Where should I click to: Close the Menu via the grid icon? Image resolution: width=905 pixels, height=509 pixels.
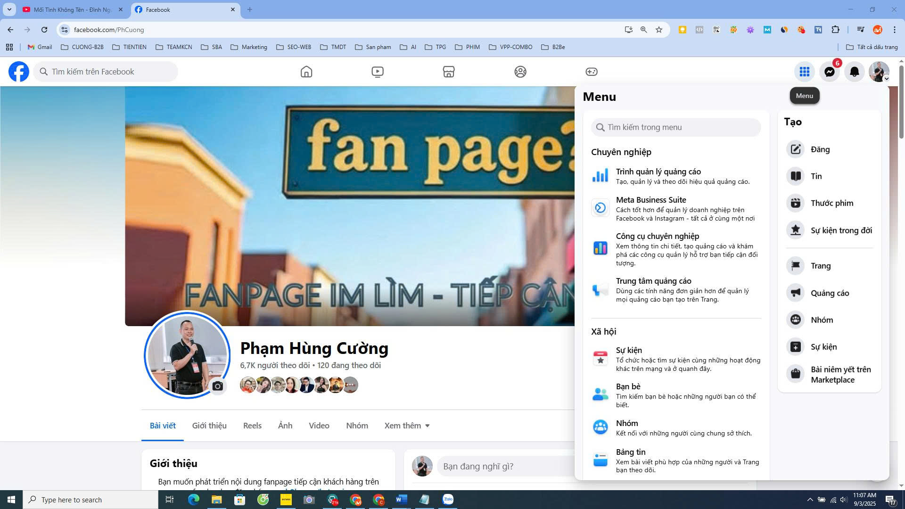tap(805, 72)
